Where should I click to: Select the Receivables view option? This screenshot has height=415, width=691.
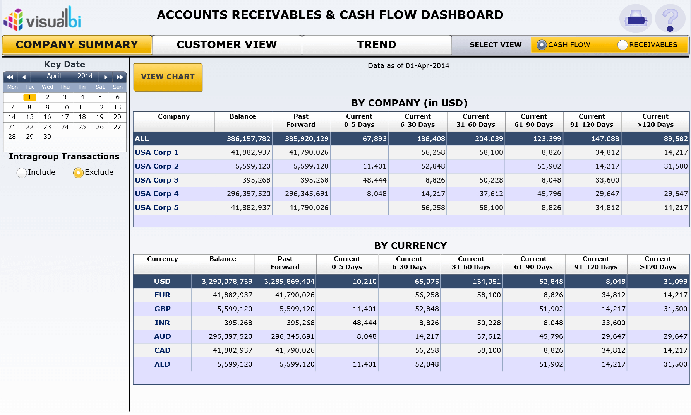pos(622,45)
